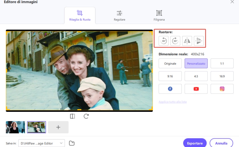Screen dimensions: 239x147
Task: Switch to the Filigrana tab
Action: click(159, 16)
